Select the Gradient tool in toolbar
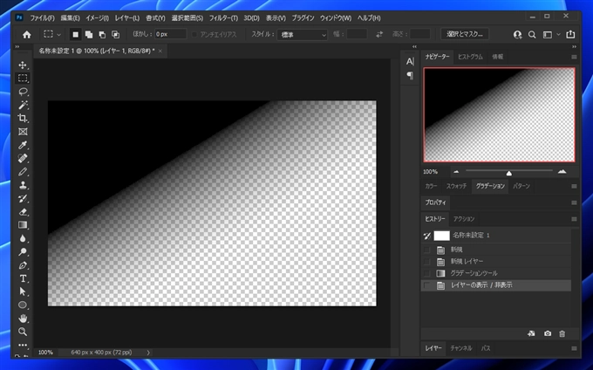This screenshot has width=593, height=370. point(23,224)
